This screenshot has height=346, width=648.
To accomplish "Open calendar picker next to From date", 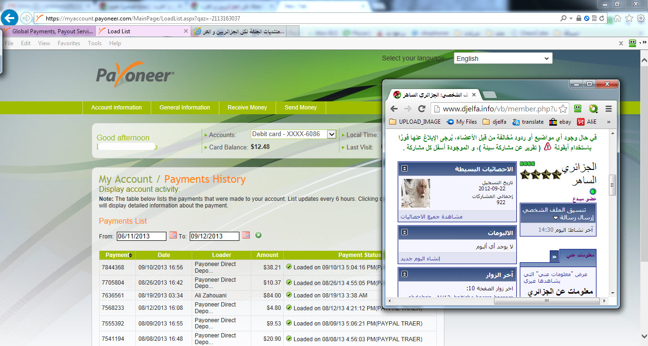I will [x=173, y=235].
